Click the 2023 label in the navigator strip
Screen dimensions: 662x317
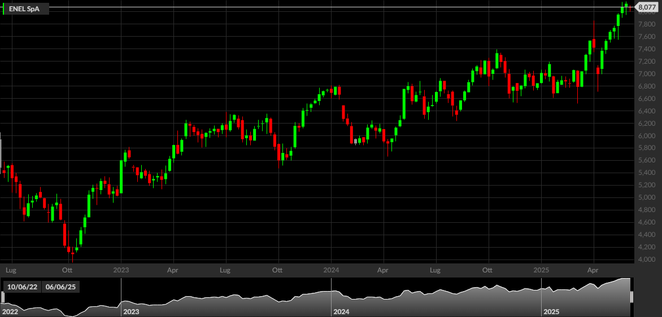coord(130,312)
